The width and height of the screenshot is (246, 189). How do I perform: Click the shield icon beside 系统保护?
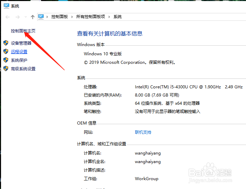6,60
